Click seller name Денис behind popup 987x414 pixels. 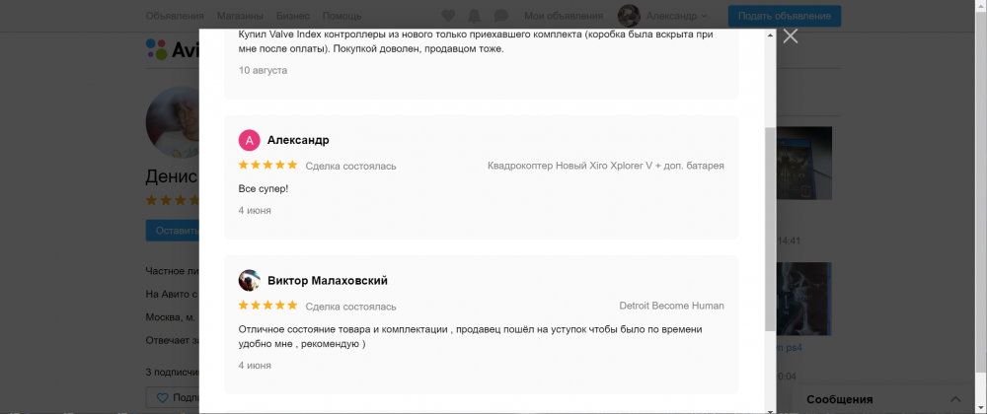click(172, 176)
